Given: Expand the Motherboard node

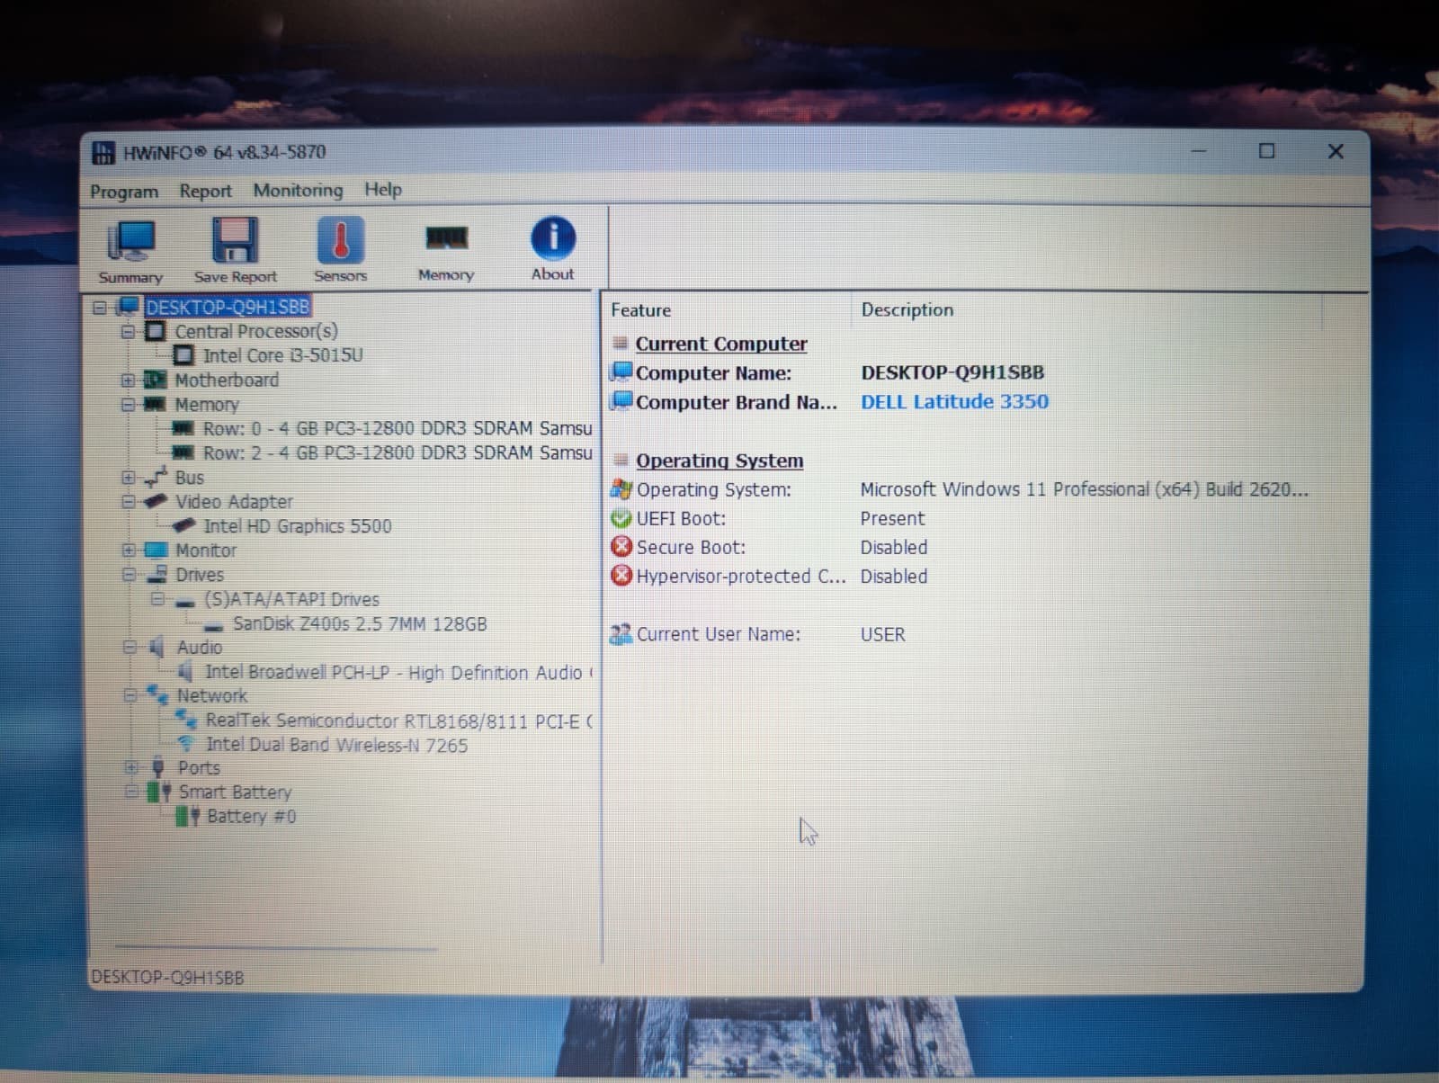Looking at the screenshot, I should tap(128, 380).
